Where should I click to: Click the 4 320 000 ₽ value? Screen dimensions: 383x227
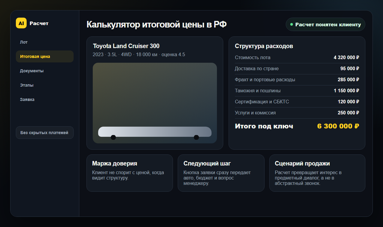[x=346, y=57]
